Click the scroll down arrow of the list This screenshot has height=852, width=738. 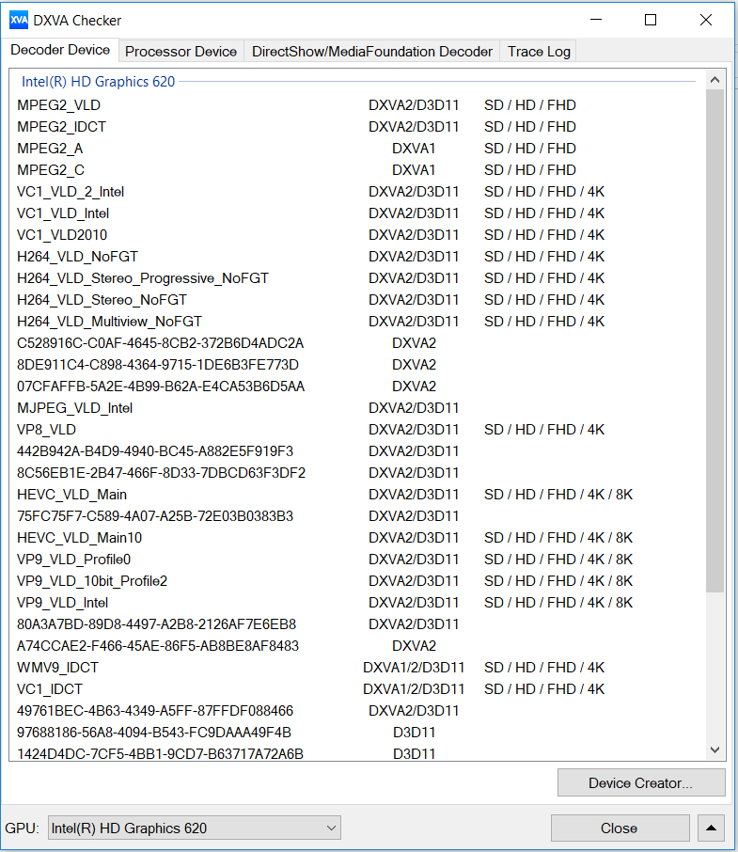coord(715,749)
